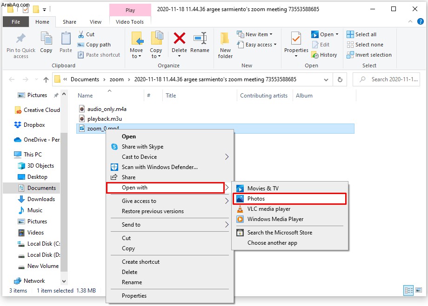Click the Forward navigation arrow
The height and width of the screenshot is (306, 428).
26,79
